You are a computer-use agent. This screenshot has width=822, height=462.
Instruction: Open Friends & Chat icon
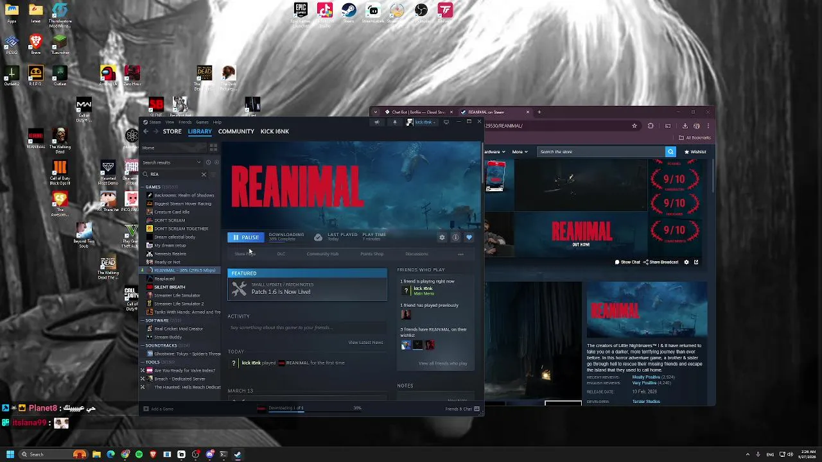click(x=477, y=409)
